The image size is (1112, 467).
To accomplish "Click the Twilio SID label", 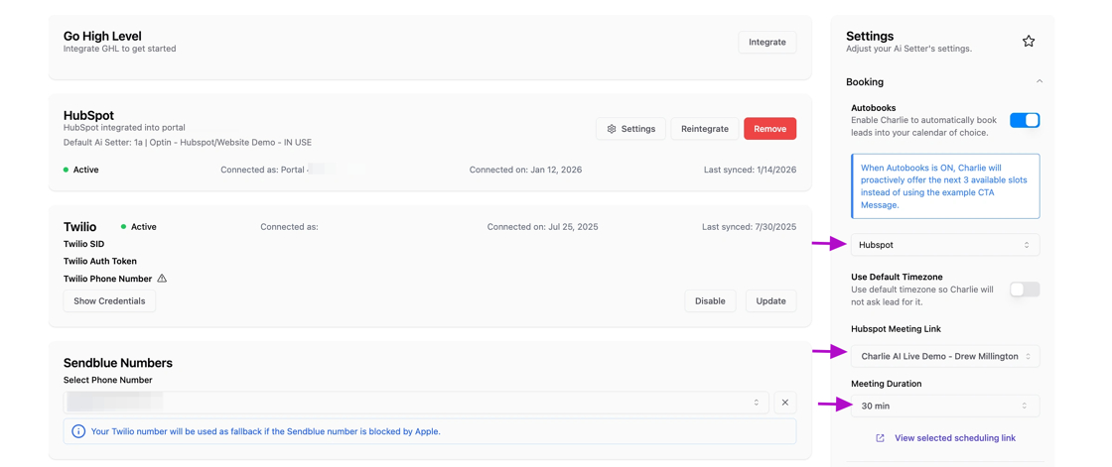I will (83, 244).
